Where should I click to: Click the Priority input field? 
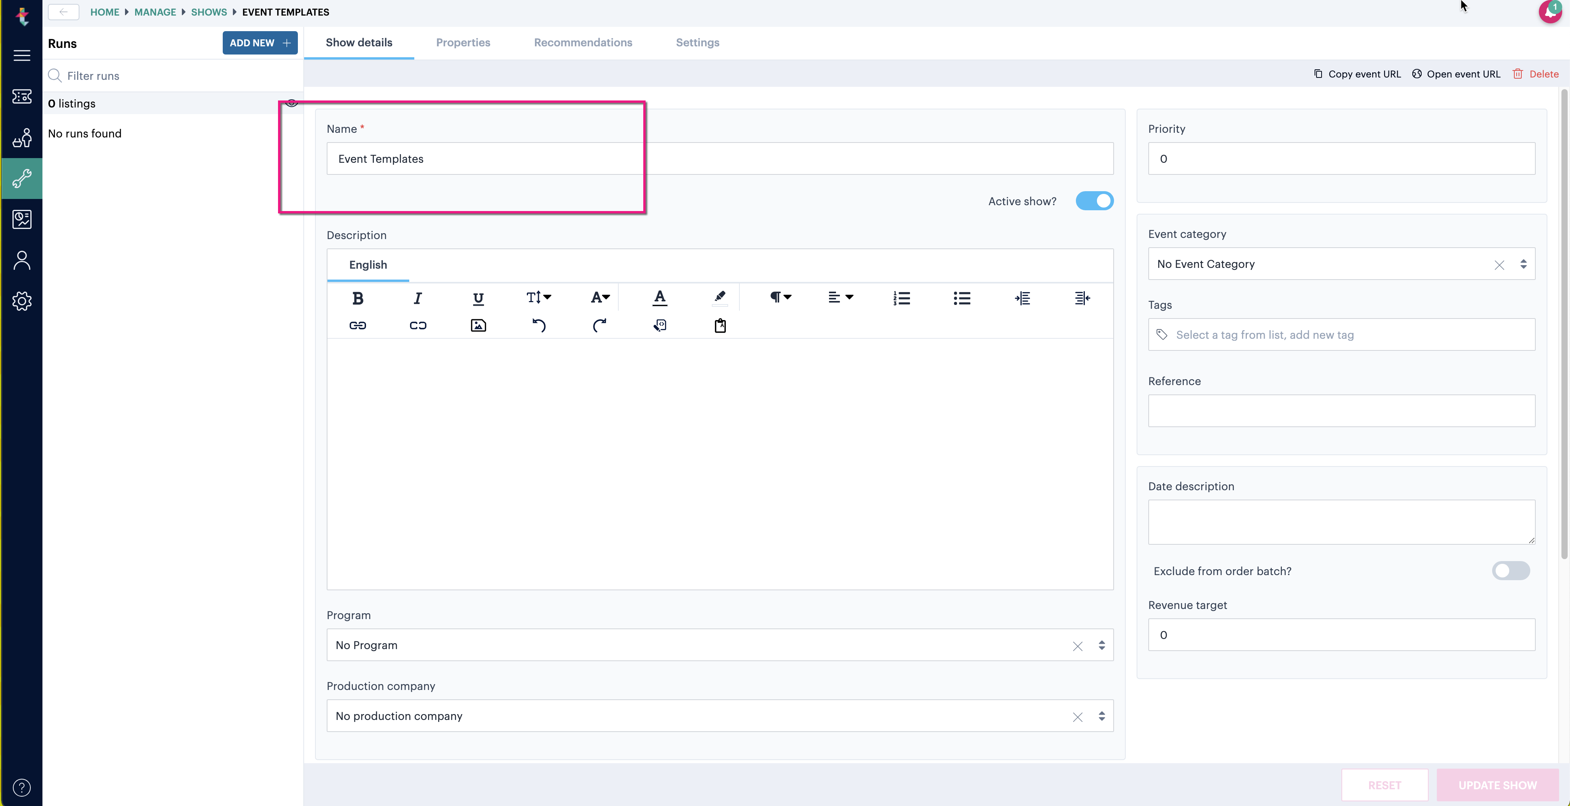(x=1341, y=158)
